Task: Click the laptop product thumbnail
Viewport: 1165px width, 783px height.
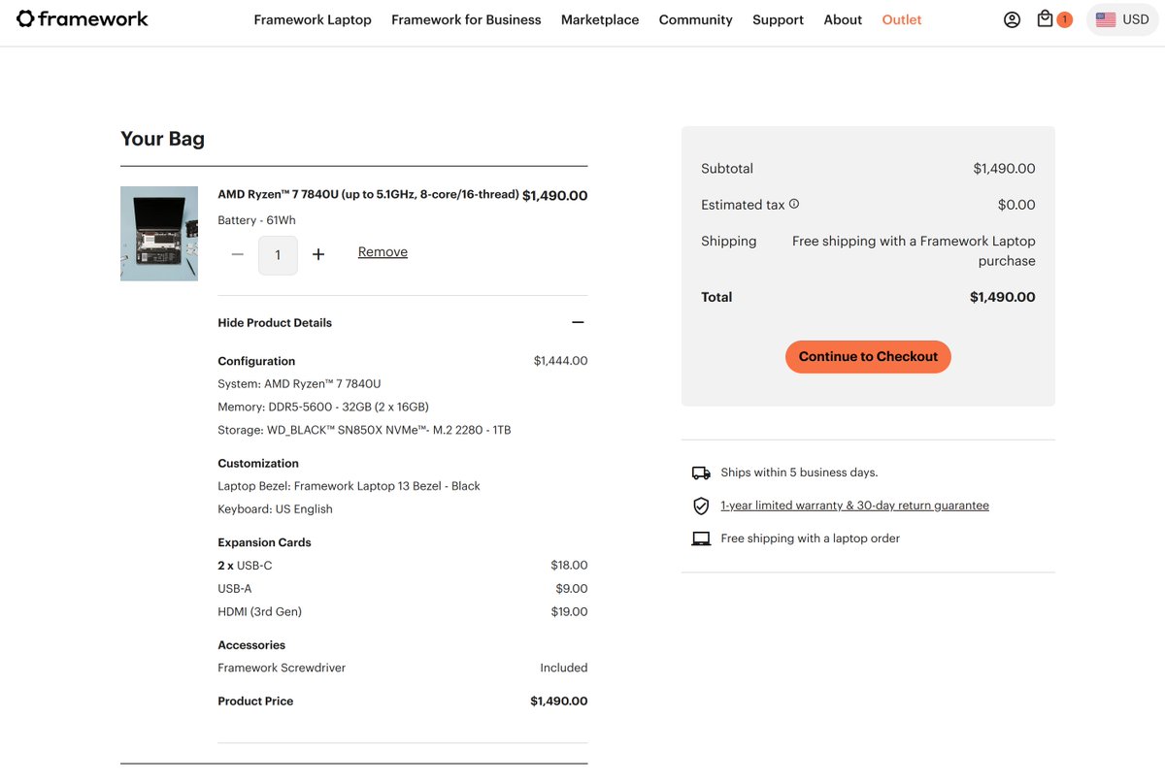Action: [159, 234]
